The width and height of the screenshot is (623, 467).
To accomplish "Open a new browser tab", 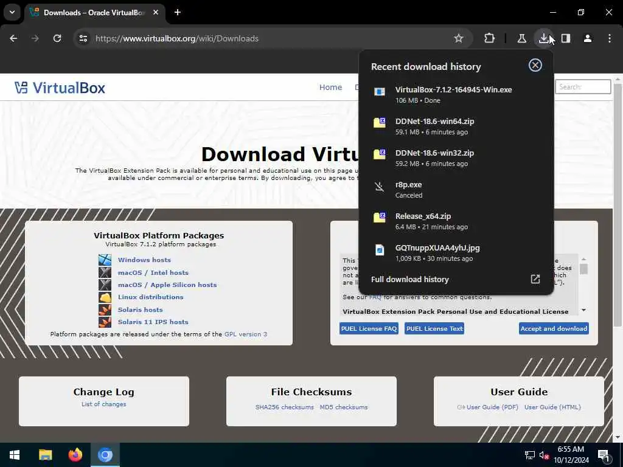I will pyautogui.click(x=178, y=12).
